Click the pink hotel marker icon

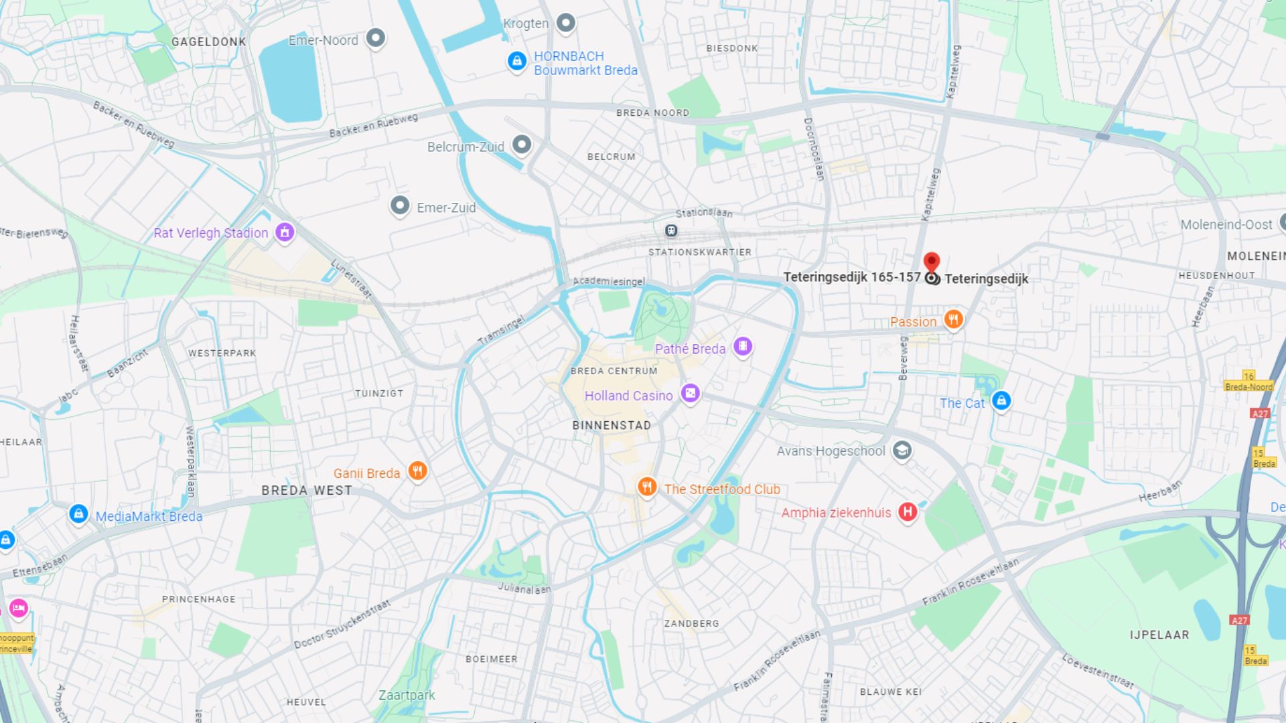pyautogui.click(x=19, y=609)
